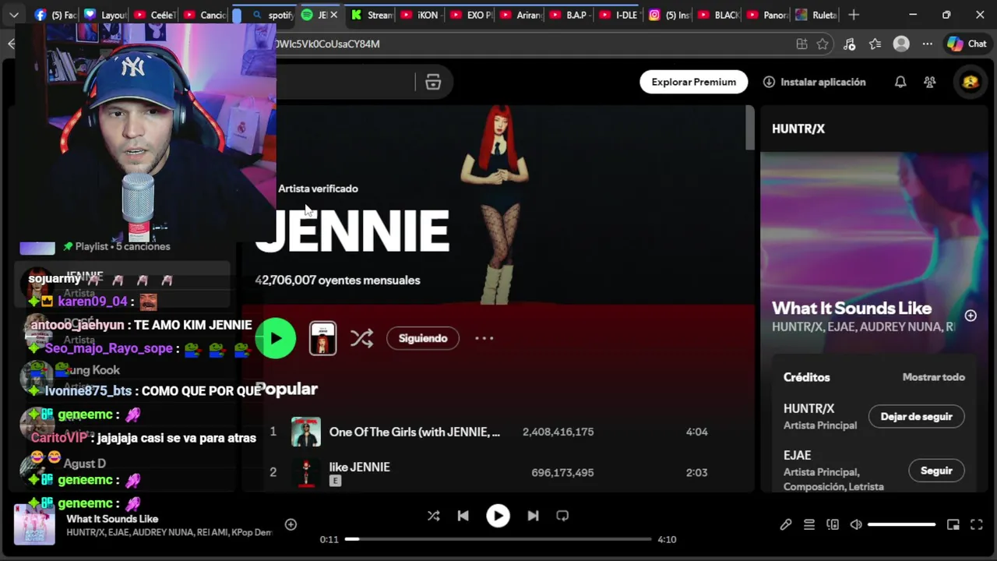Show lyrics with microphone icon
The width and height of the screenshot is (997, 561).
point(786,525)
